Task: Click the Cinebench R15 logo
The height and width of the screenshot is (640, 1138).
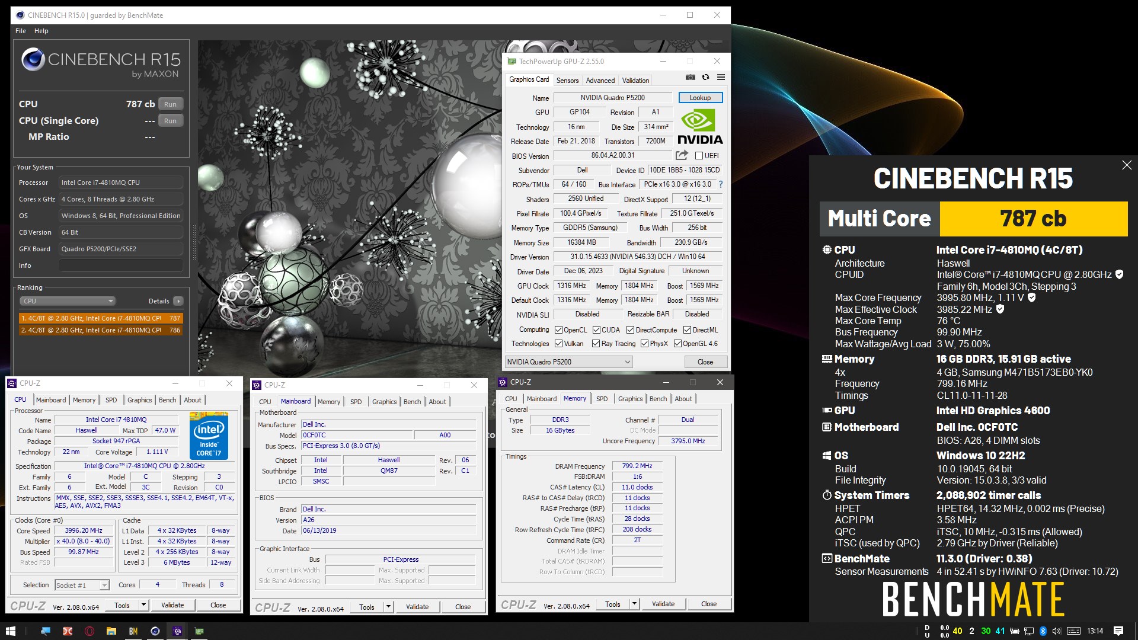Action: click(101, 63)
